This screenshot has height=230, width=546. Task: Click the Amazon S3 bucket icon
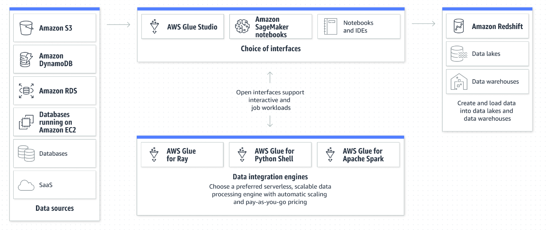pos(26,28)
